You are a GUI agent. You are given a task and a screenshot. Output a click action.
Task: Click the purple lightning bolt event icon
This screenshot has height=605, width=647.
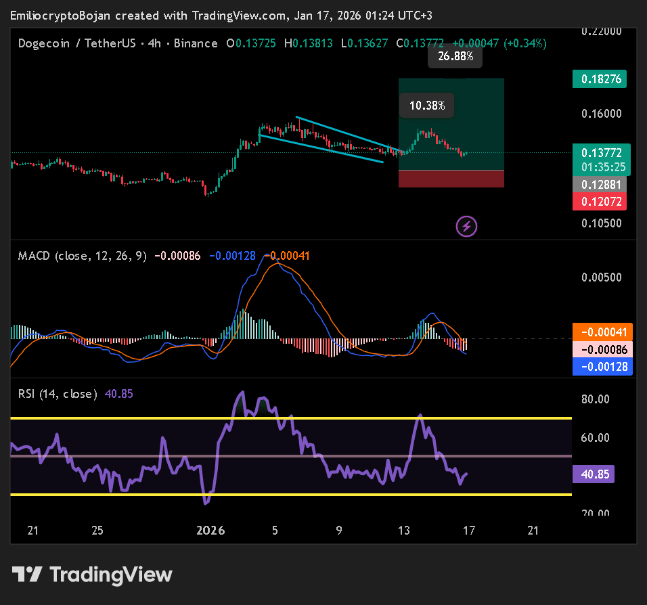tap(466, 226)
